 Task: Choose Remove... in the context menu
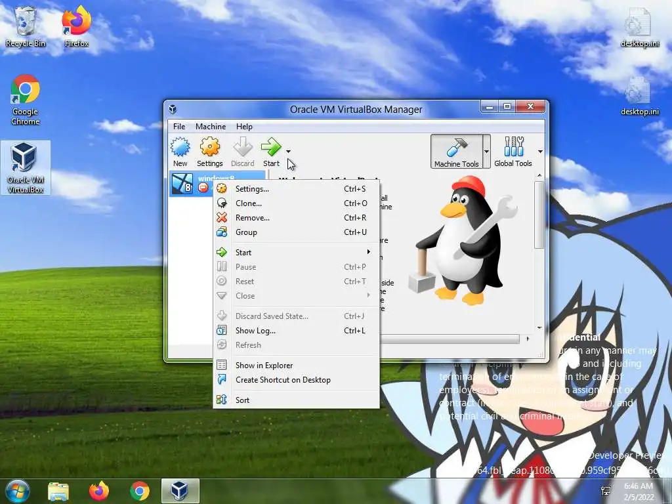[296, 218]
